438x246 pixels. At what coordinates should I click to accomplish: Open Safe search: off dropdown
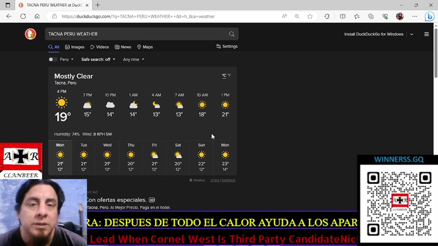pyautogui.click(x=98, y=59)
